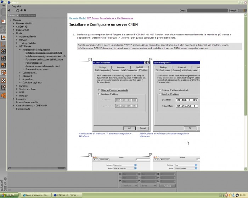Jump to previous topic with left nav icon
Screen dimensions: 248x198
pos(21,10)
